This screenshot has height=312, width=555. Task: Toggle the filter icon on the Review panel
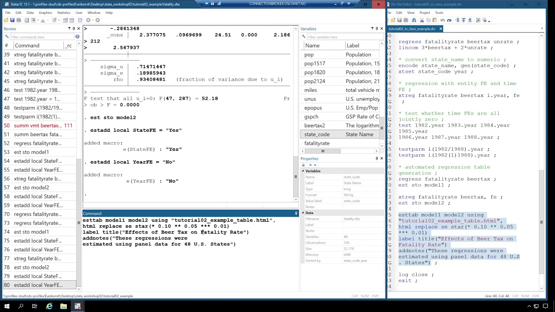69,29
